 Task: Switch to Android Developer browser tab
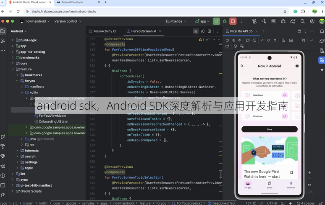(72, 2)
